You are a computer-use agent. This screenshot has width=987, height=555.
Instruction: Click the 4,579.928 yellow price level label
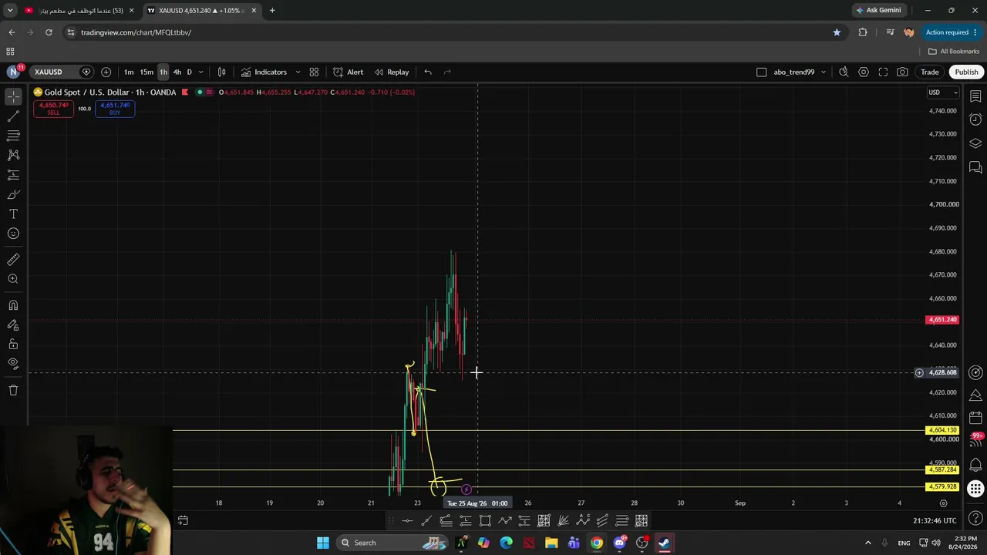click(942, 486)
